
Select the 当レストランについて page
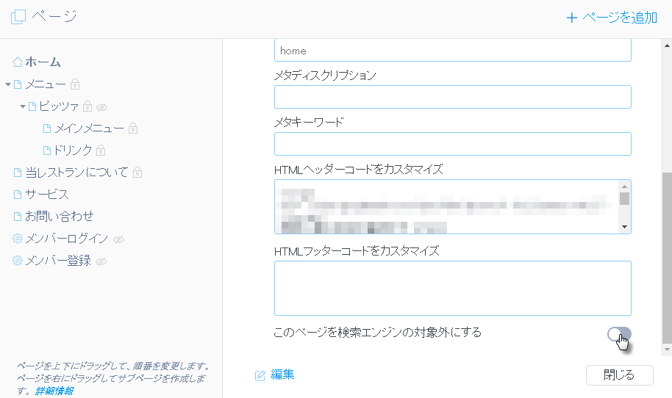click(76, 173)
